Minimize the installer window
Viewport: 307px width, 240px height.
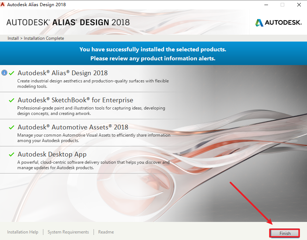(266, 5)
